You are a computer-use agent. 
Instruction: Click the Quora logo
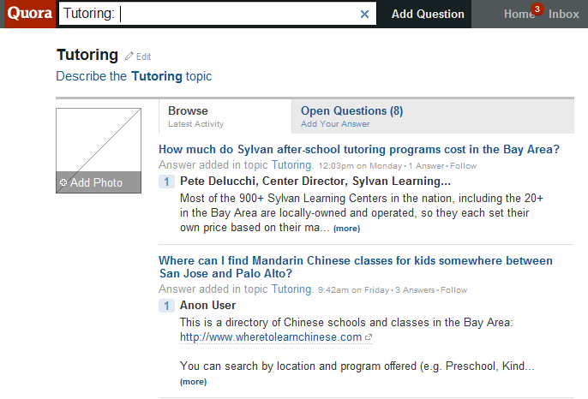point(30,14)
